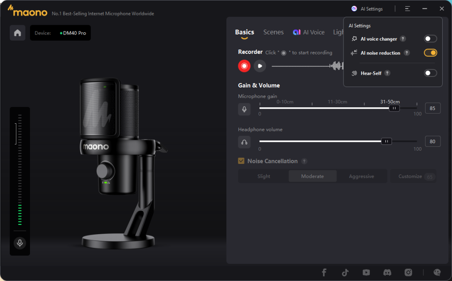The width and height of the screenshot is (452, 281).
Task: Select the Aggressive noise cancellation level
Action: [x=361, y=176]
